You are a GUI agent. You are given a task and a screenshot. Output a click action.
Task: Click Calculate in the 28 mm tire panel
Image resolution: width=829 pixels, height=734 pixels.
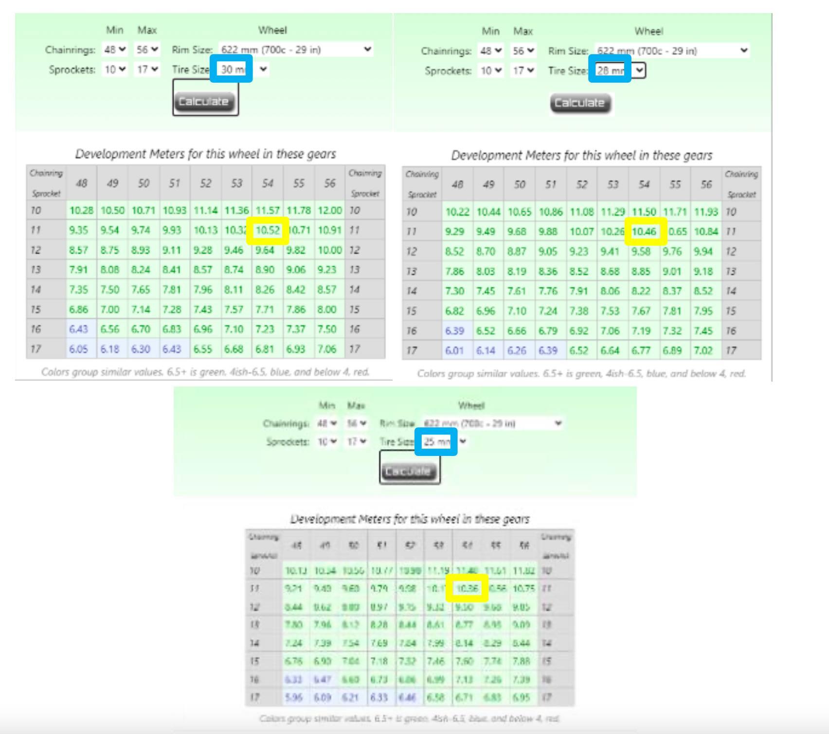click(580, 103)
